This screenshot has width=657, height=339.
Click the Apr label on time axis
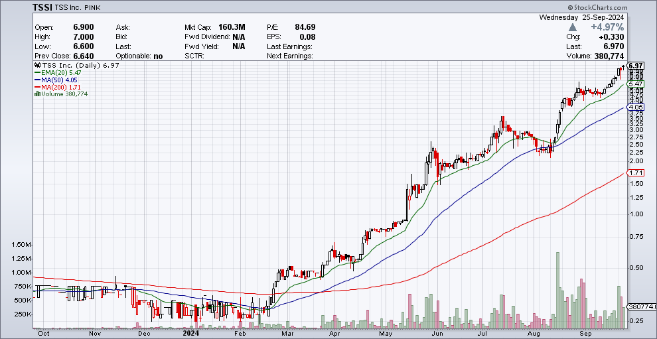pos(334,334)
